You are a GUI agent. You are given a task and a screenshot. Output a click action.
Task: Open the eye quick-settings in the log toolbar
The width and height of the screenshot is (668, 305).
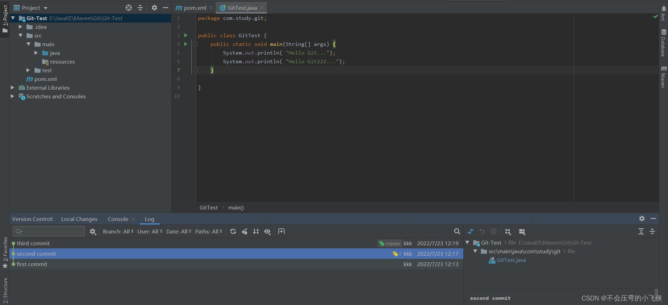[267, 231]
